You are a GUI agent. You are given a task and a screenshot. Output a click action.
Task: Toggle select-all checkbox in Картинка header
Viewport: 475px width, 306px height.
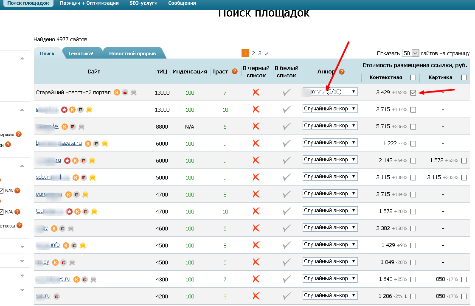point(464,77)
